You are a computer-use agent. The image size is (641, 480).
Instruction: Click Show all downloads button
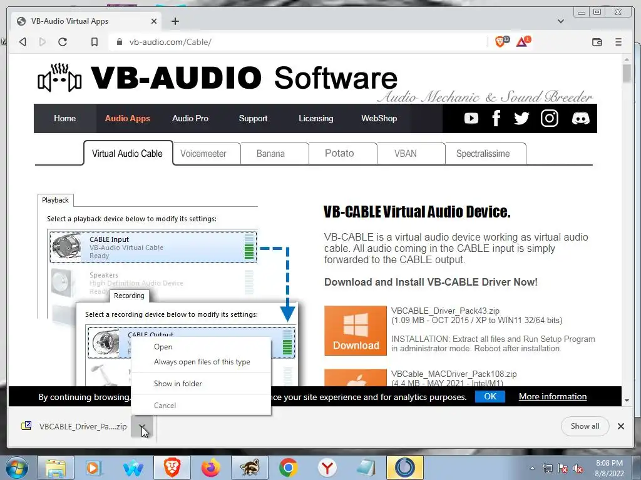[x=585, y=426]
